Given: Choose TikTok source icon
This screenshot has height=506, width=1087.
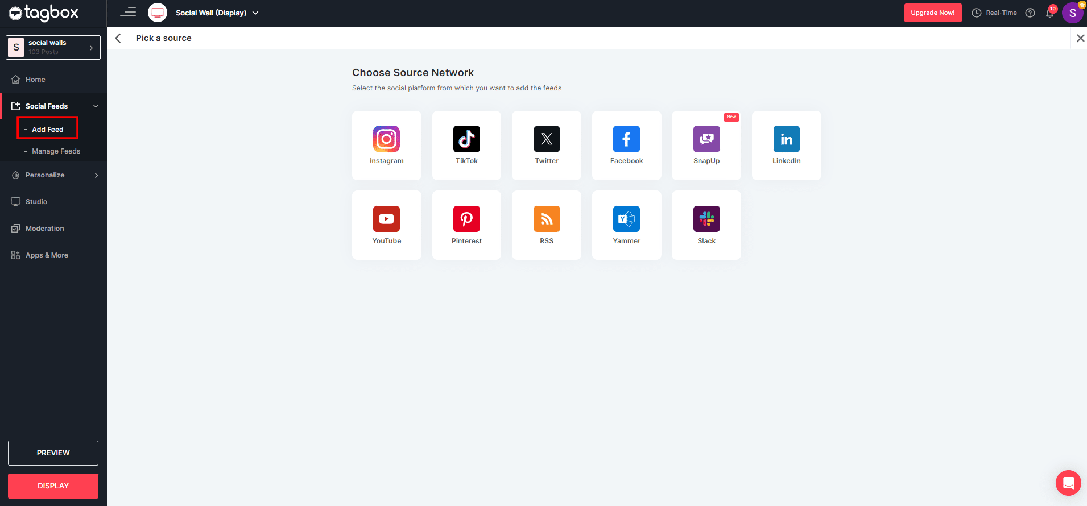Looking at the screenshot, I should point(466,145).
